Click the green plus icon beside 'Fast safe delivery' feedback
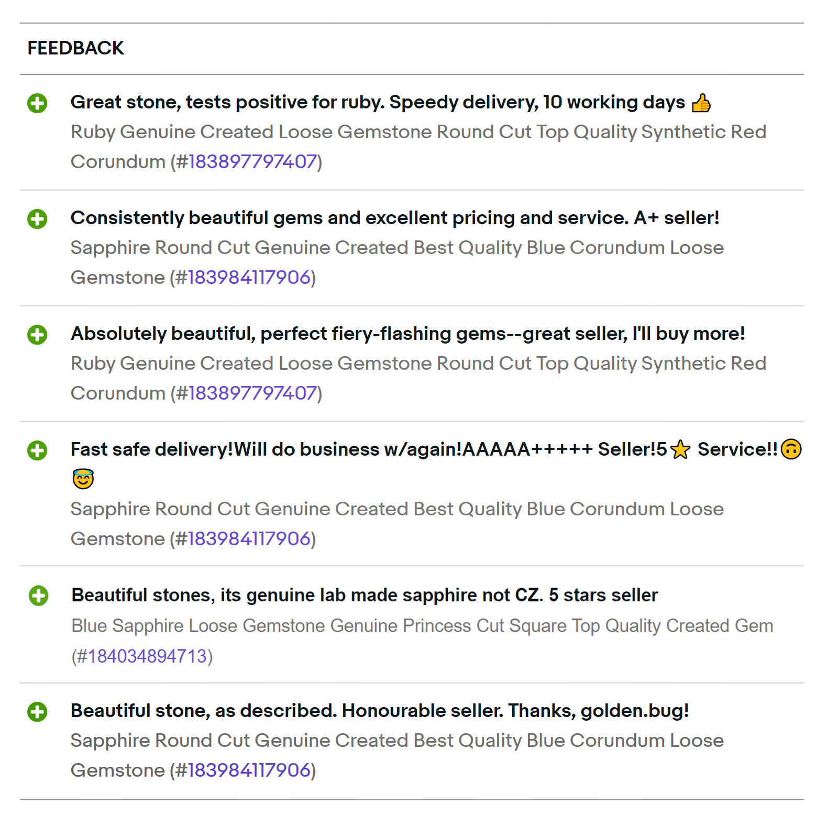Viewport: 838px width, 838px height. click(37, 450)
